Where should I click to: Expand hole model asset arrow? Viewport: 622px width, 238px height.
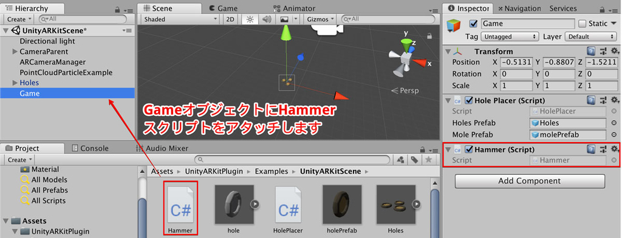tap(255, 204)
